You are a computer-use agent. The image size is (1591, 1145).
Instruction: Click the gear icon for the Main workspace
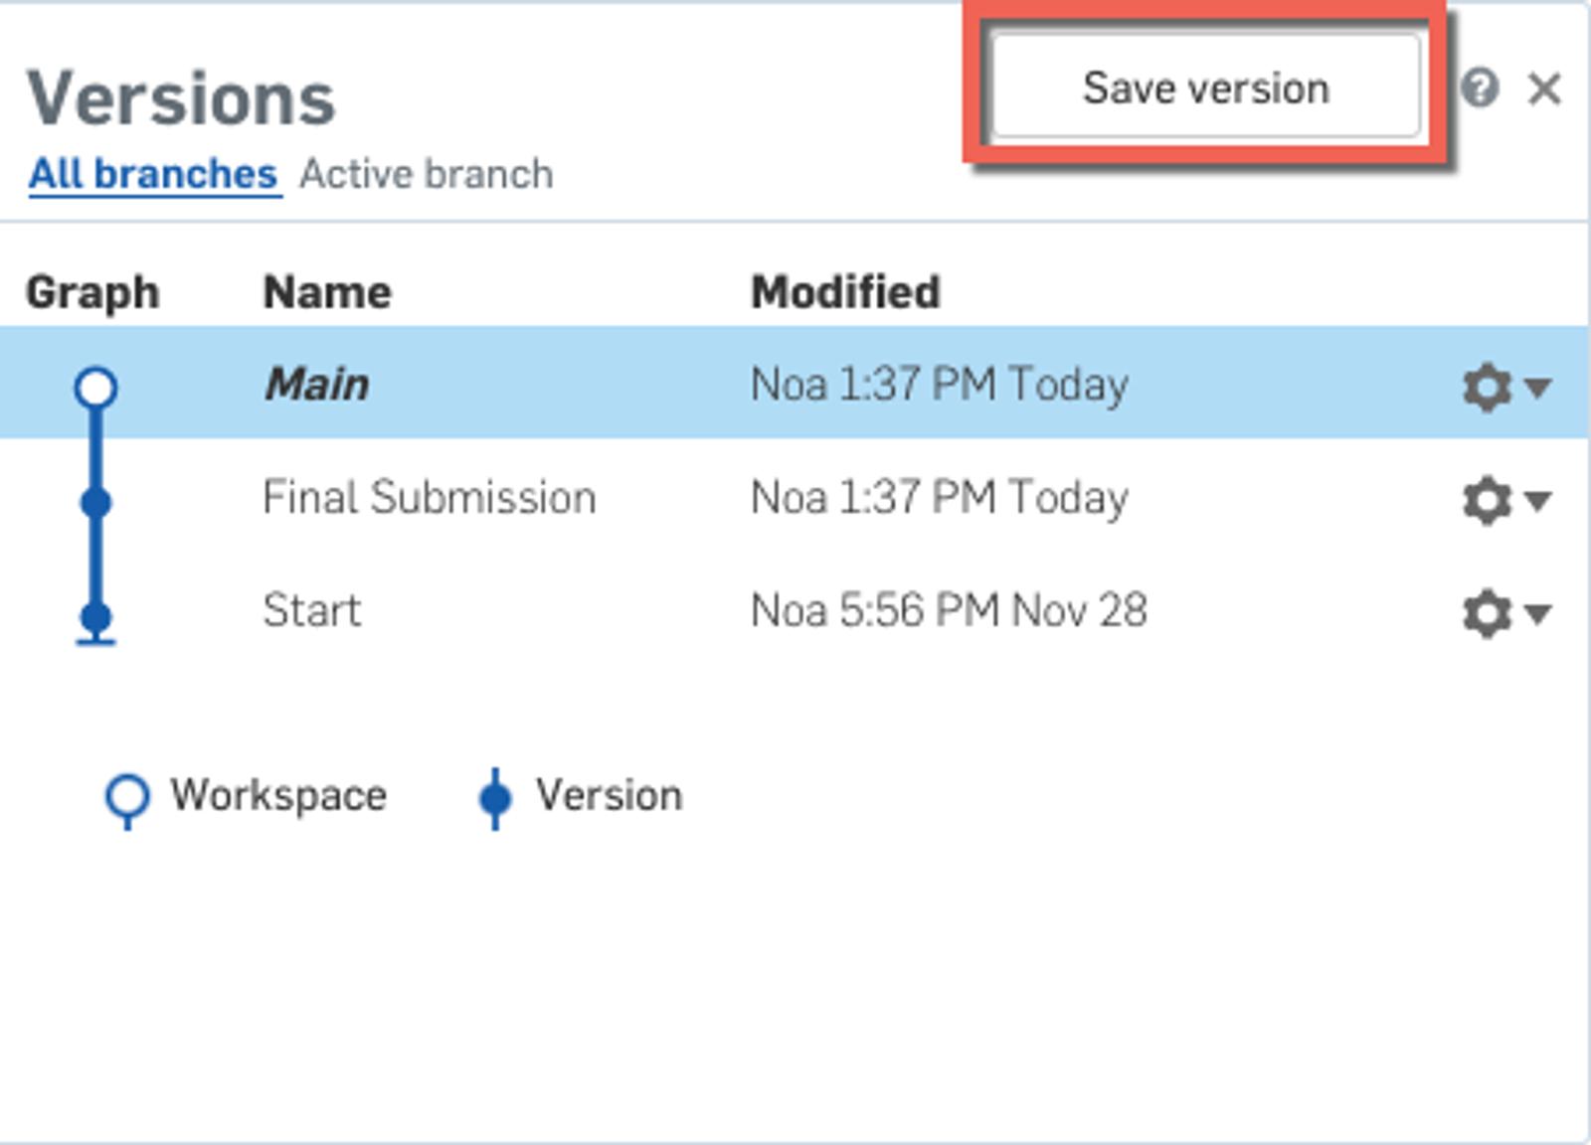coord(1487,387)
